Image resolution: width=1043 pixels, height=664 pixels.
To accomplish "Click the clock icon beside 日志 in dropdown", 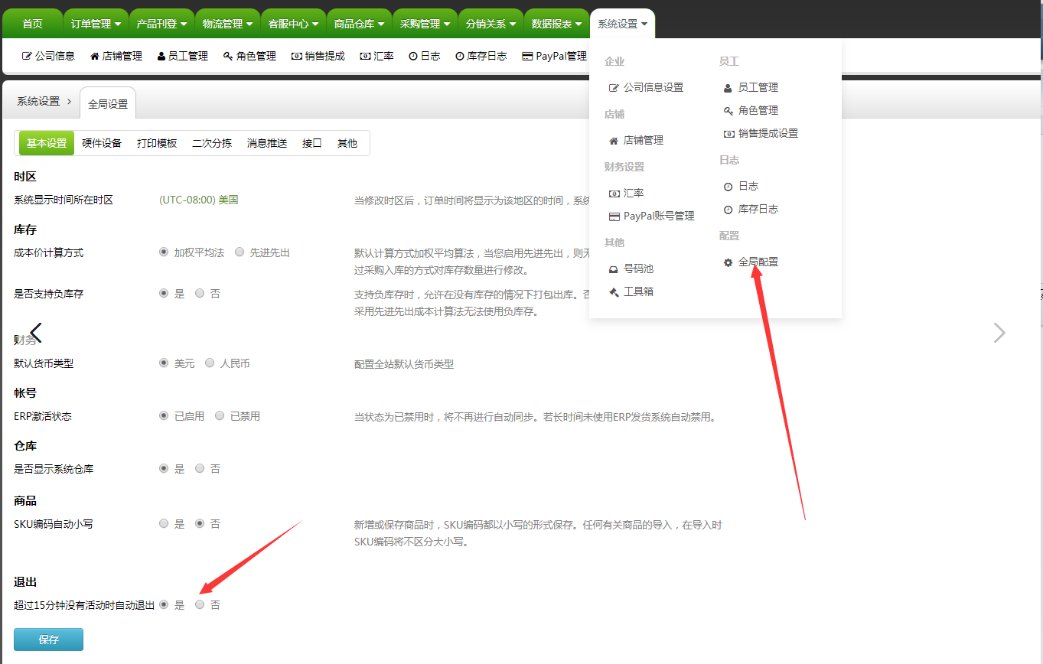I will pos(728,187).
